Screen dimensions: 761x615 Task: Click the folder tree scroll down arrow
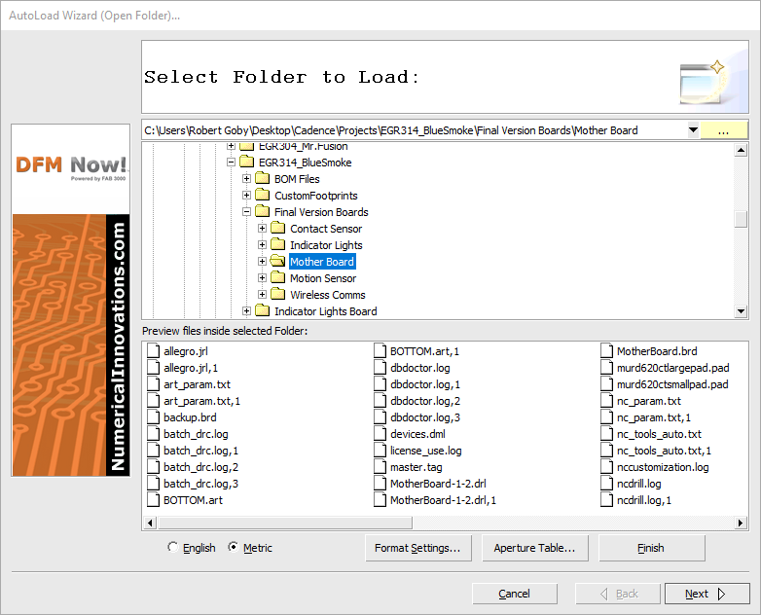click(741, 311)
